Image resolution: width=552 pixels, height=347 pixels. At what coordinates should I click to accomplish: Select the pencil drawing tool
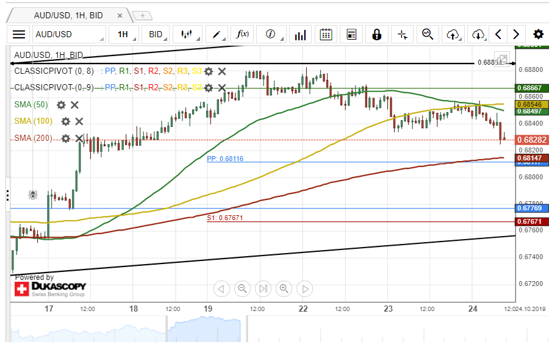[x=216, y=34]
